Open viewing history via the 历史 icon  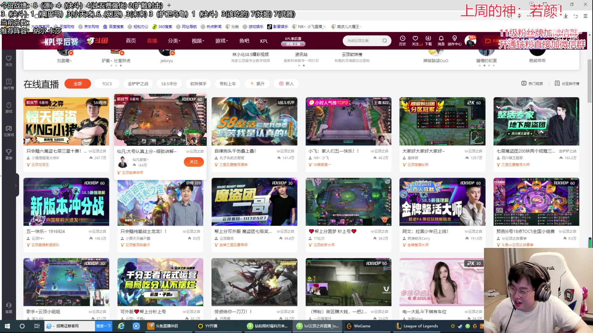pyautogui.click(x=402, y=40)
